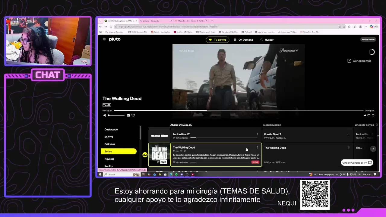Click the pluto logo
386x217 pixels.
(x=115, y=39)
